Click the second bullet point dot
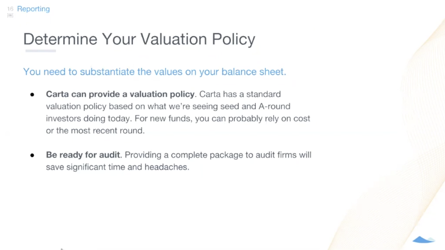Screen dimensions: 445x250 click(x=32, y=155)
